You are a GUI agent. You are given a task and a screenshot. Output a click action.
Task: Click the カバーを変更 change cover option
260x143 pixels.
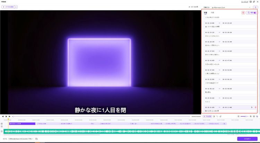coord(193,7)
